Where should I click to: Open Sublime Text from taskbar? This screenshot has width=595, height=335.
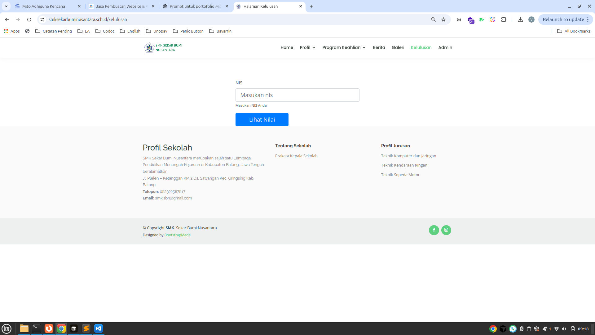[86, 328]
